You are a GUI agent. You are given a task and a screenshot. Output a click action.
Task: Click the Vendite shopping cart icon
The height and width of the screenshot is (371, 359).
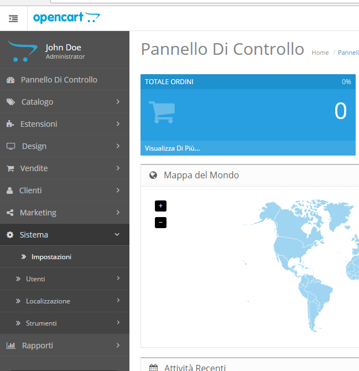pyautogui.click(x=10, y=168)
